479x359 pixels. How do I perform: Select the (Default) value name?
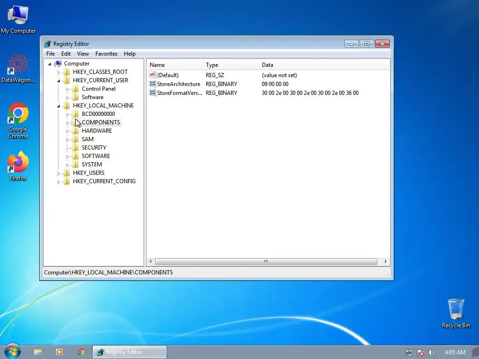coord(168,75)
